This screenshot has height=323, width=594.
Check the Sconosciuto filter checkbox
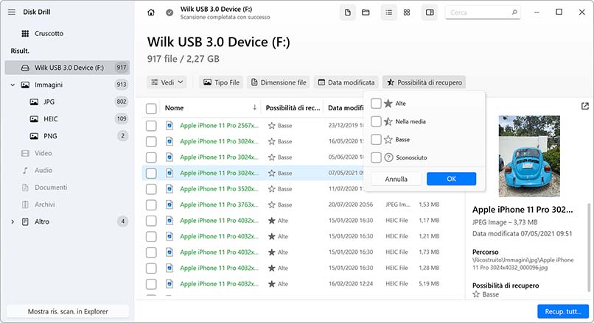[x=376, y=157]
